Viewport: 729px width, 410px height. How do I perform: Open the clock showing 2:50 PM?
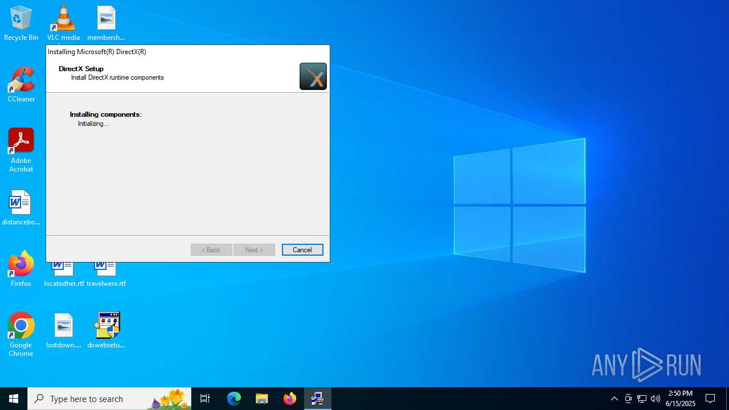(x=681, y=399)
